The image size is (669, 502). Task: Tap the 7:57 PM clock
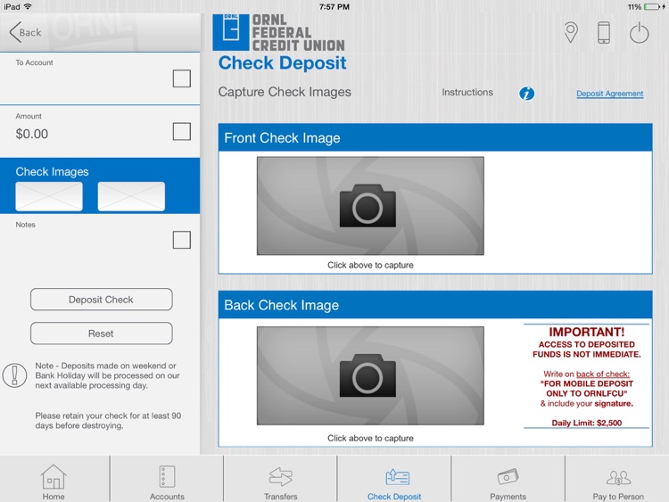[334, 7]
